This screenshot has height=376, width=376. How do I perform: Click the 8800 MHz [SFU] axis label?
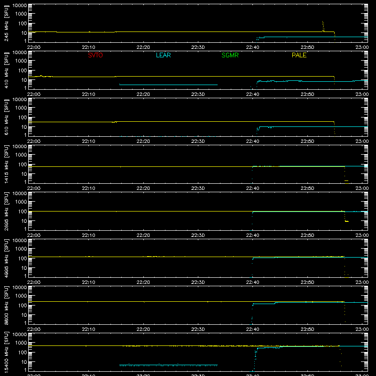coord(6,305)
